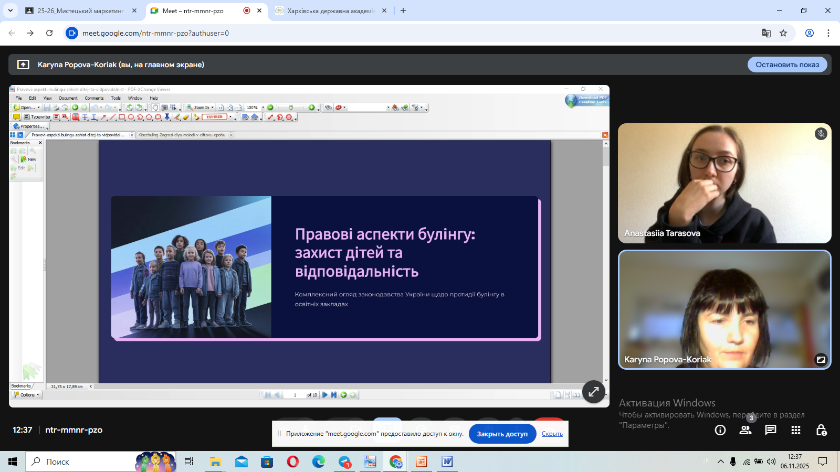Click the Закрыть доступ button
Screen dimensions: 840x472
(x=502, y=434)
